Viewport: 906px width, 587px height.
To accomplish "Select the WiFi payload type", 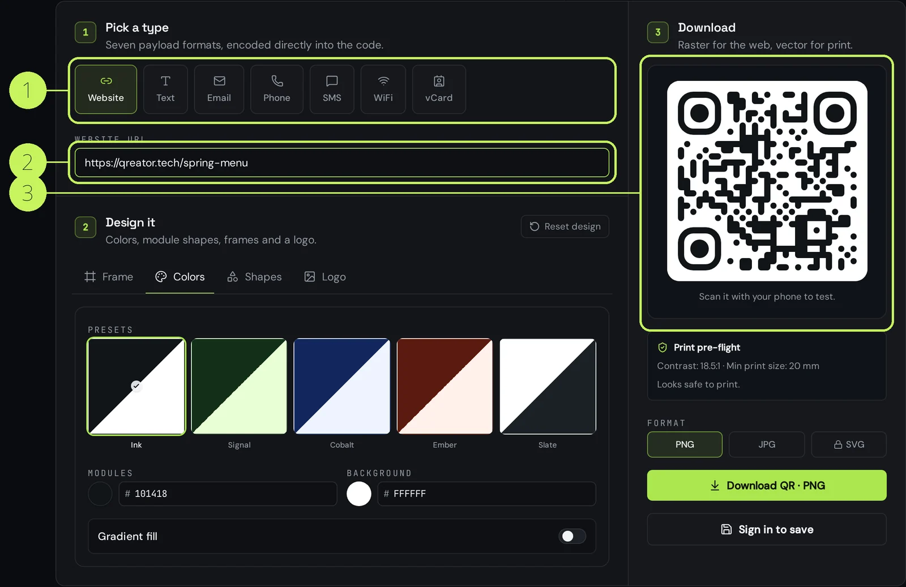I will pyautogui.click(x=383, y=89).
